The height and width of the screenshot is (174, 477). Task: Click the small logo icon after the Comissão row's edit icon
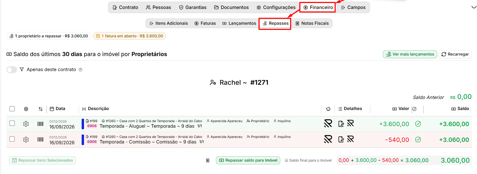click(350, 139)
